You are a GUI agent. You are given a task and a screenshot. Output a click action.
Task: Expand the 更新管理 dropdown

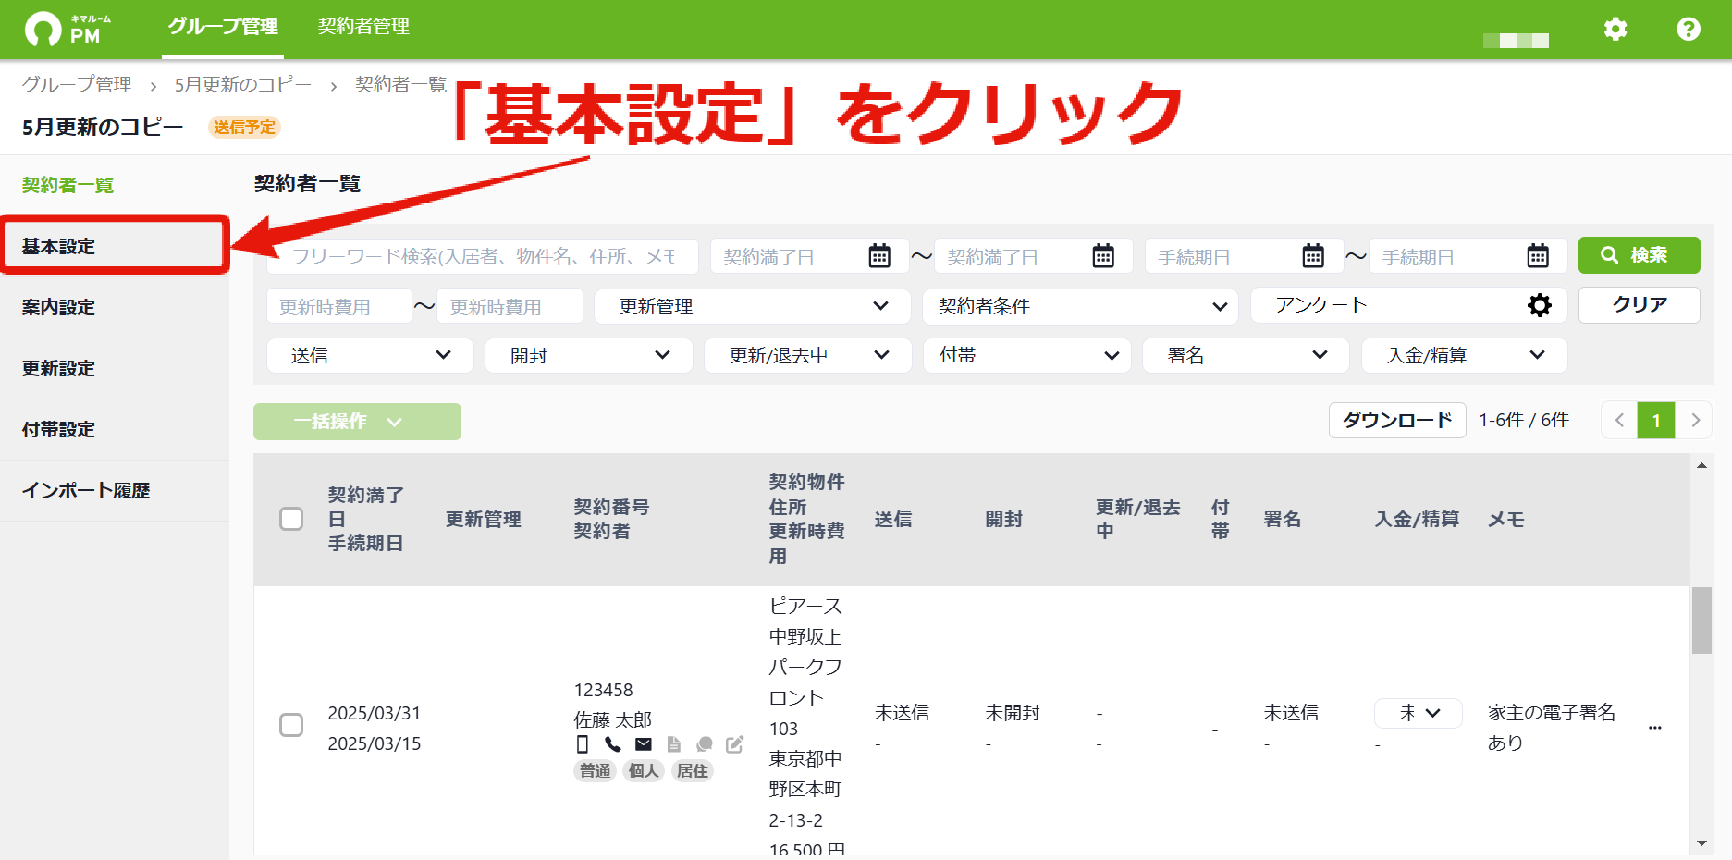pyautogui.click(x=752, y=306)
